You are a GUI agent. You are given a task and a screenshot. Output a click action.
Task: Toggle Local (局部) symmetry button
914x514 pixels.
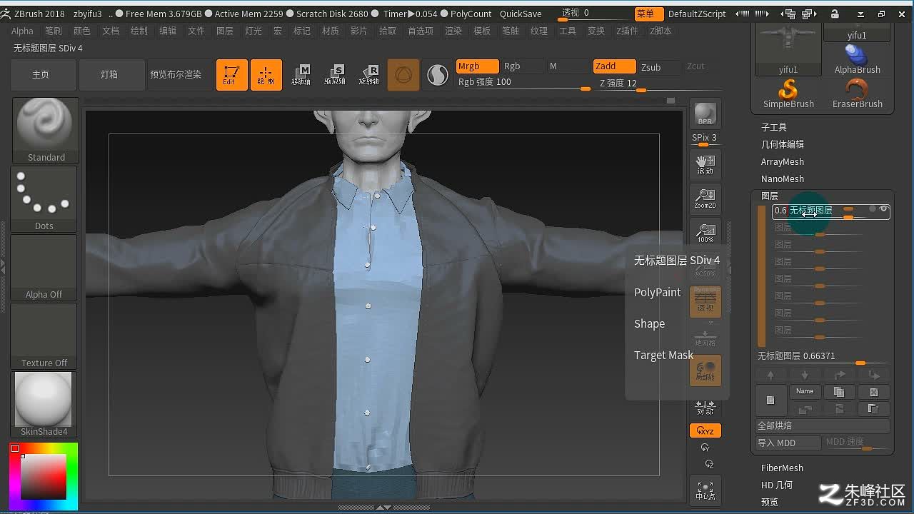click(705, 371)
